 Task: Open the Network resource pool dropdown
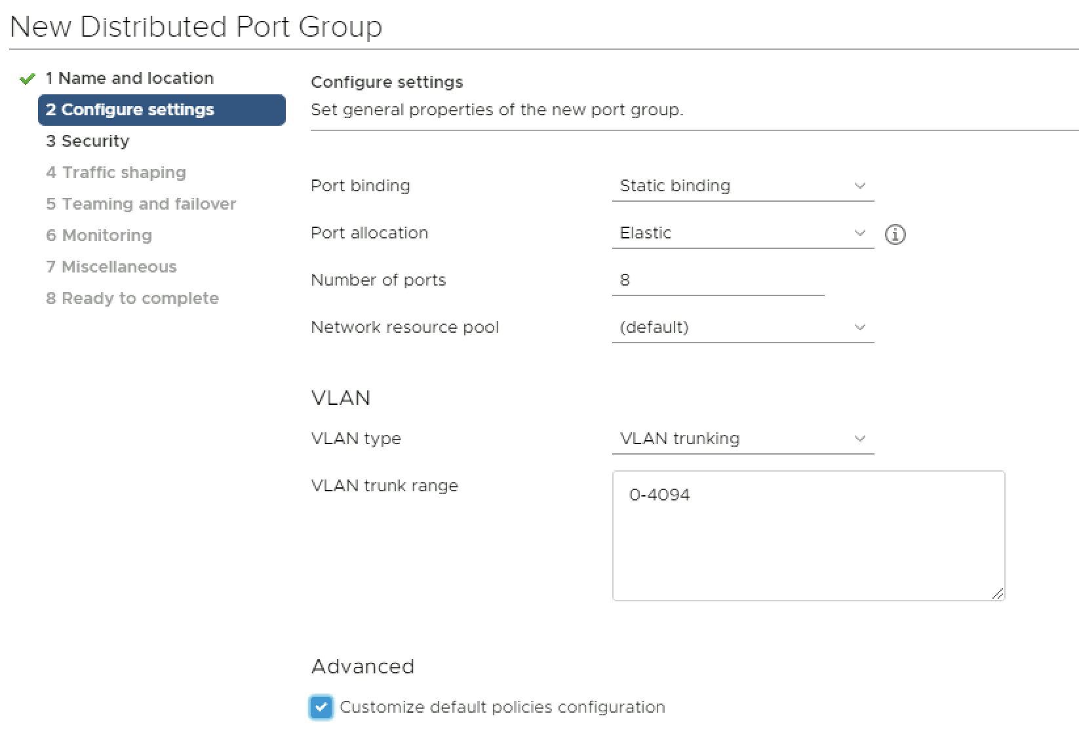tap(742, 328)
